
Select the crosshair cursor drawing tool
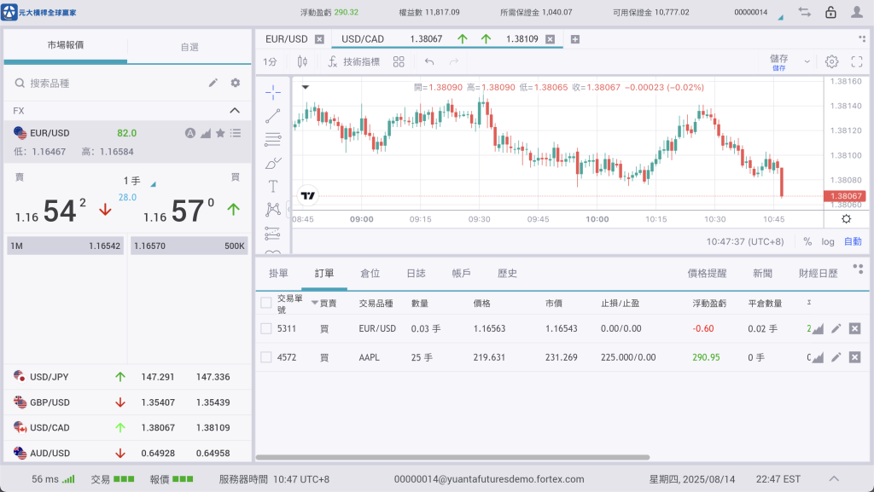point(272,92)
